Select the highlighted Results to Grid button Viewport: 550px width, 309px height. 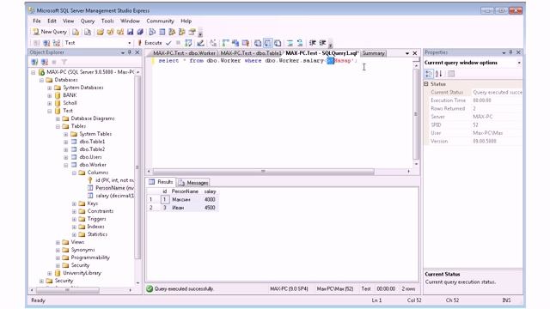coord(267,43)
